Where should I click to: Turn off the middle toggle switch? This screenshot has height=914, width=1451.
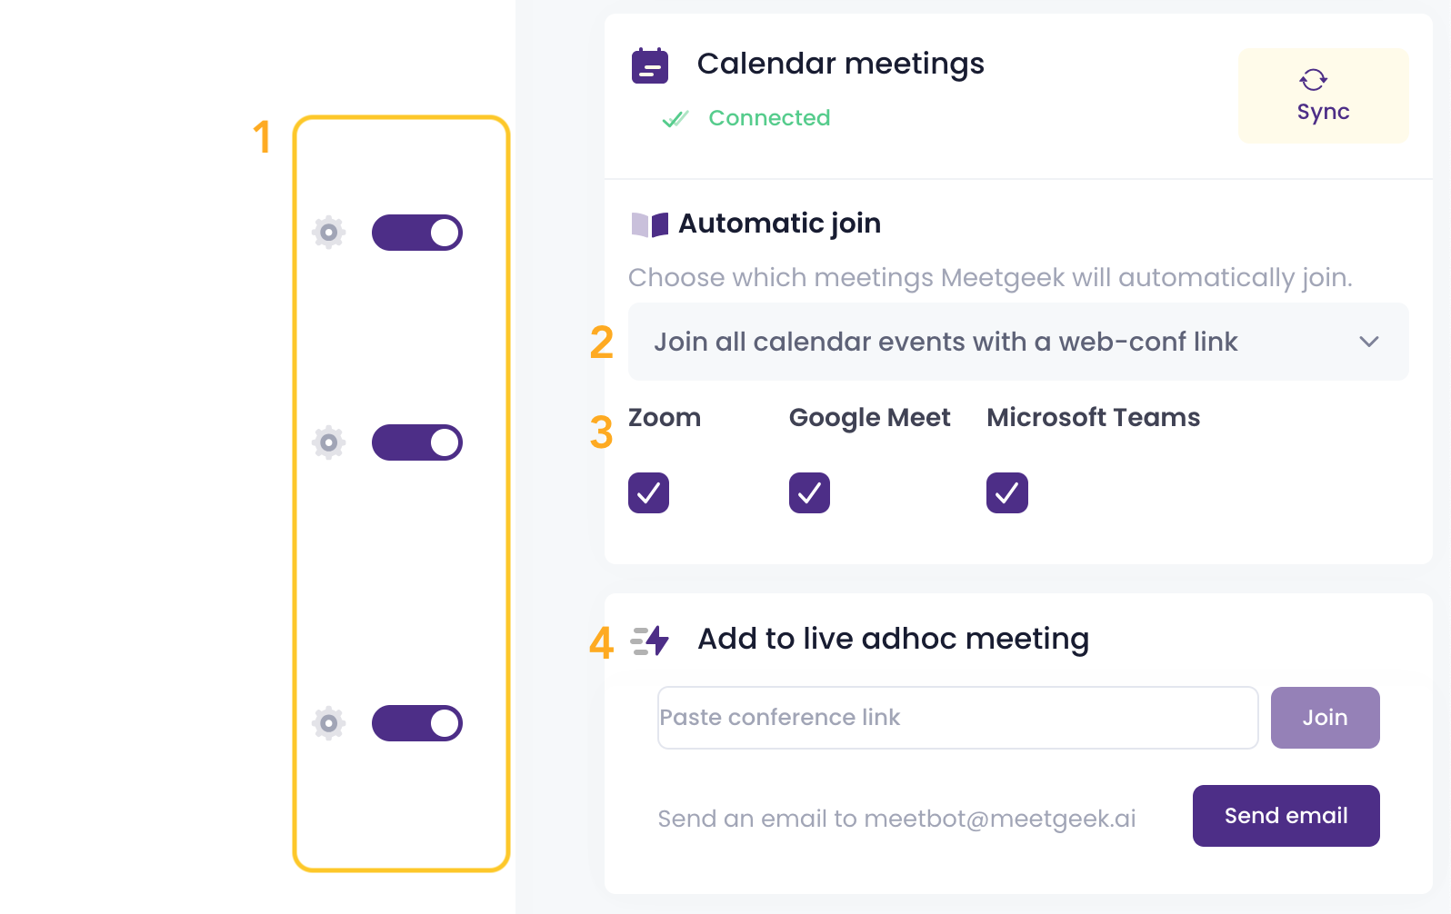click(417, 442)
